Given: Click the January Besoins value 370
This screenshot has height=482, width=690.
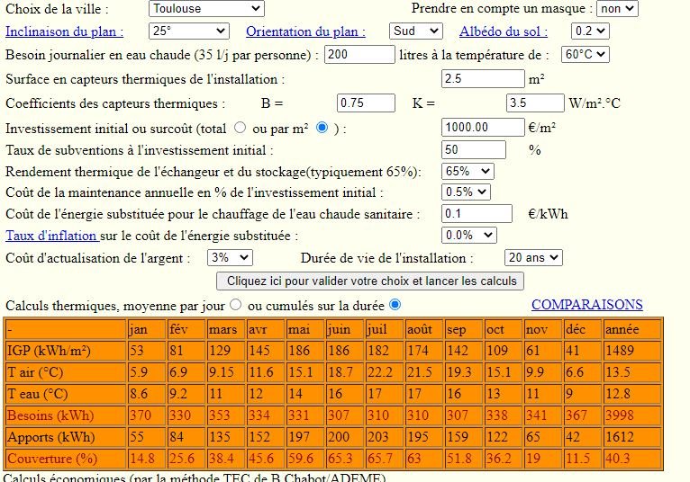Looking at the screenshot, I should (147, 415).
